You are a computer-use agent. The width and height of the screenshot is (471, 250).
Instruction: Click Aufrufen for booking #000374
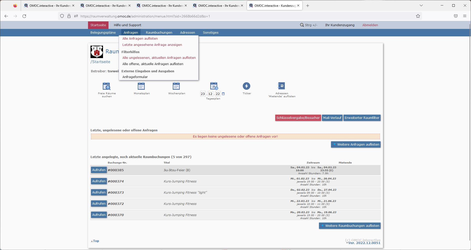coord(99,181)
